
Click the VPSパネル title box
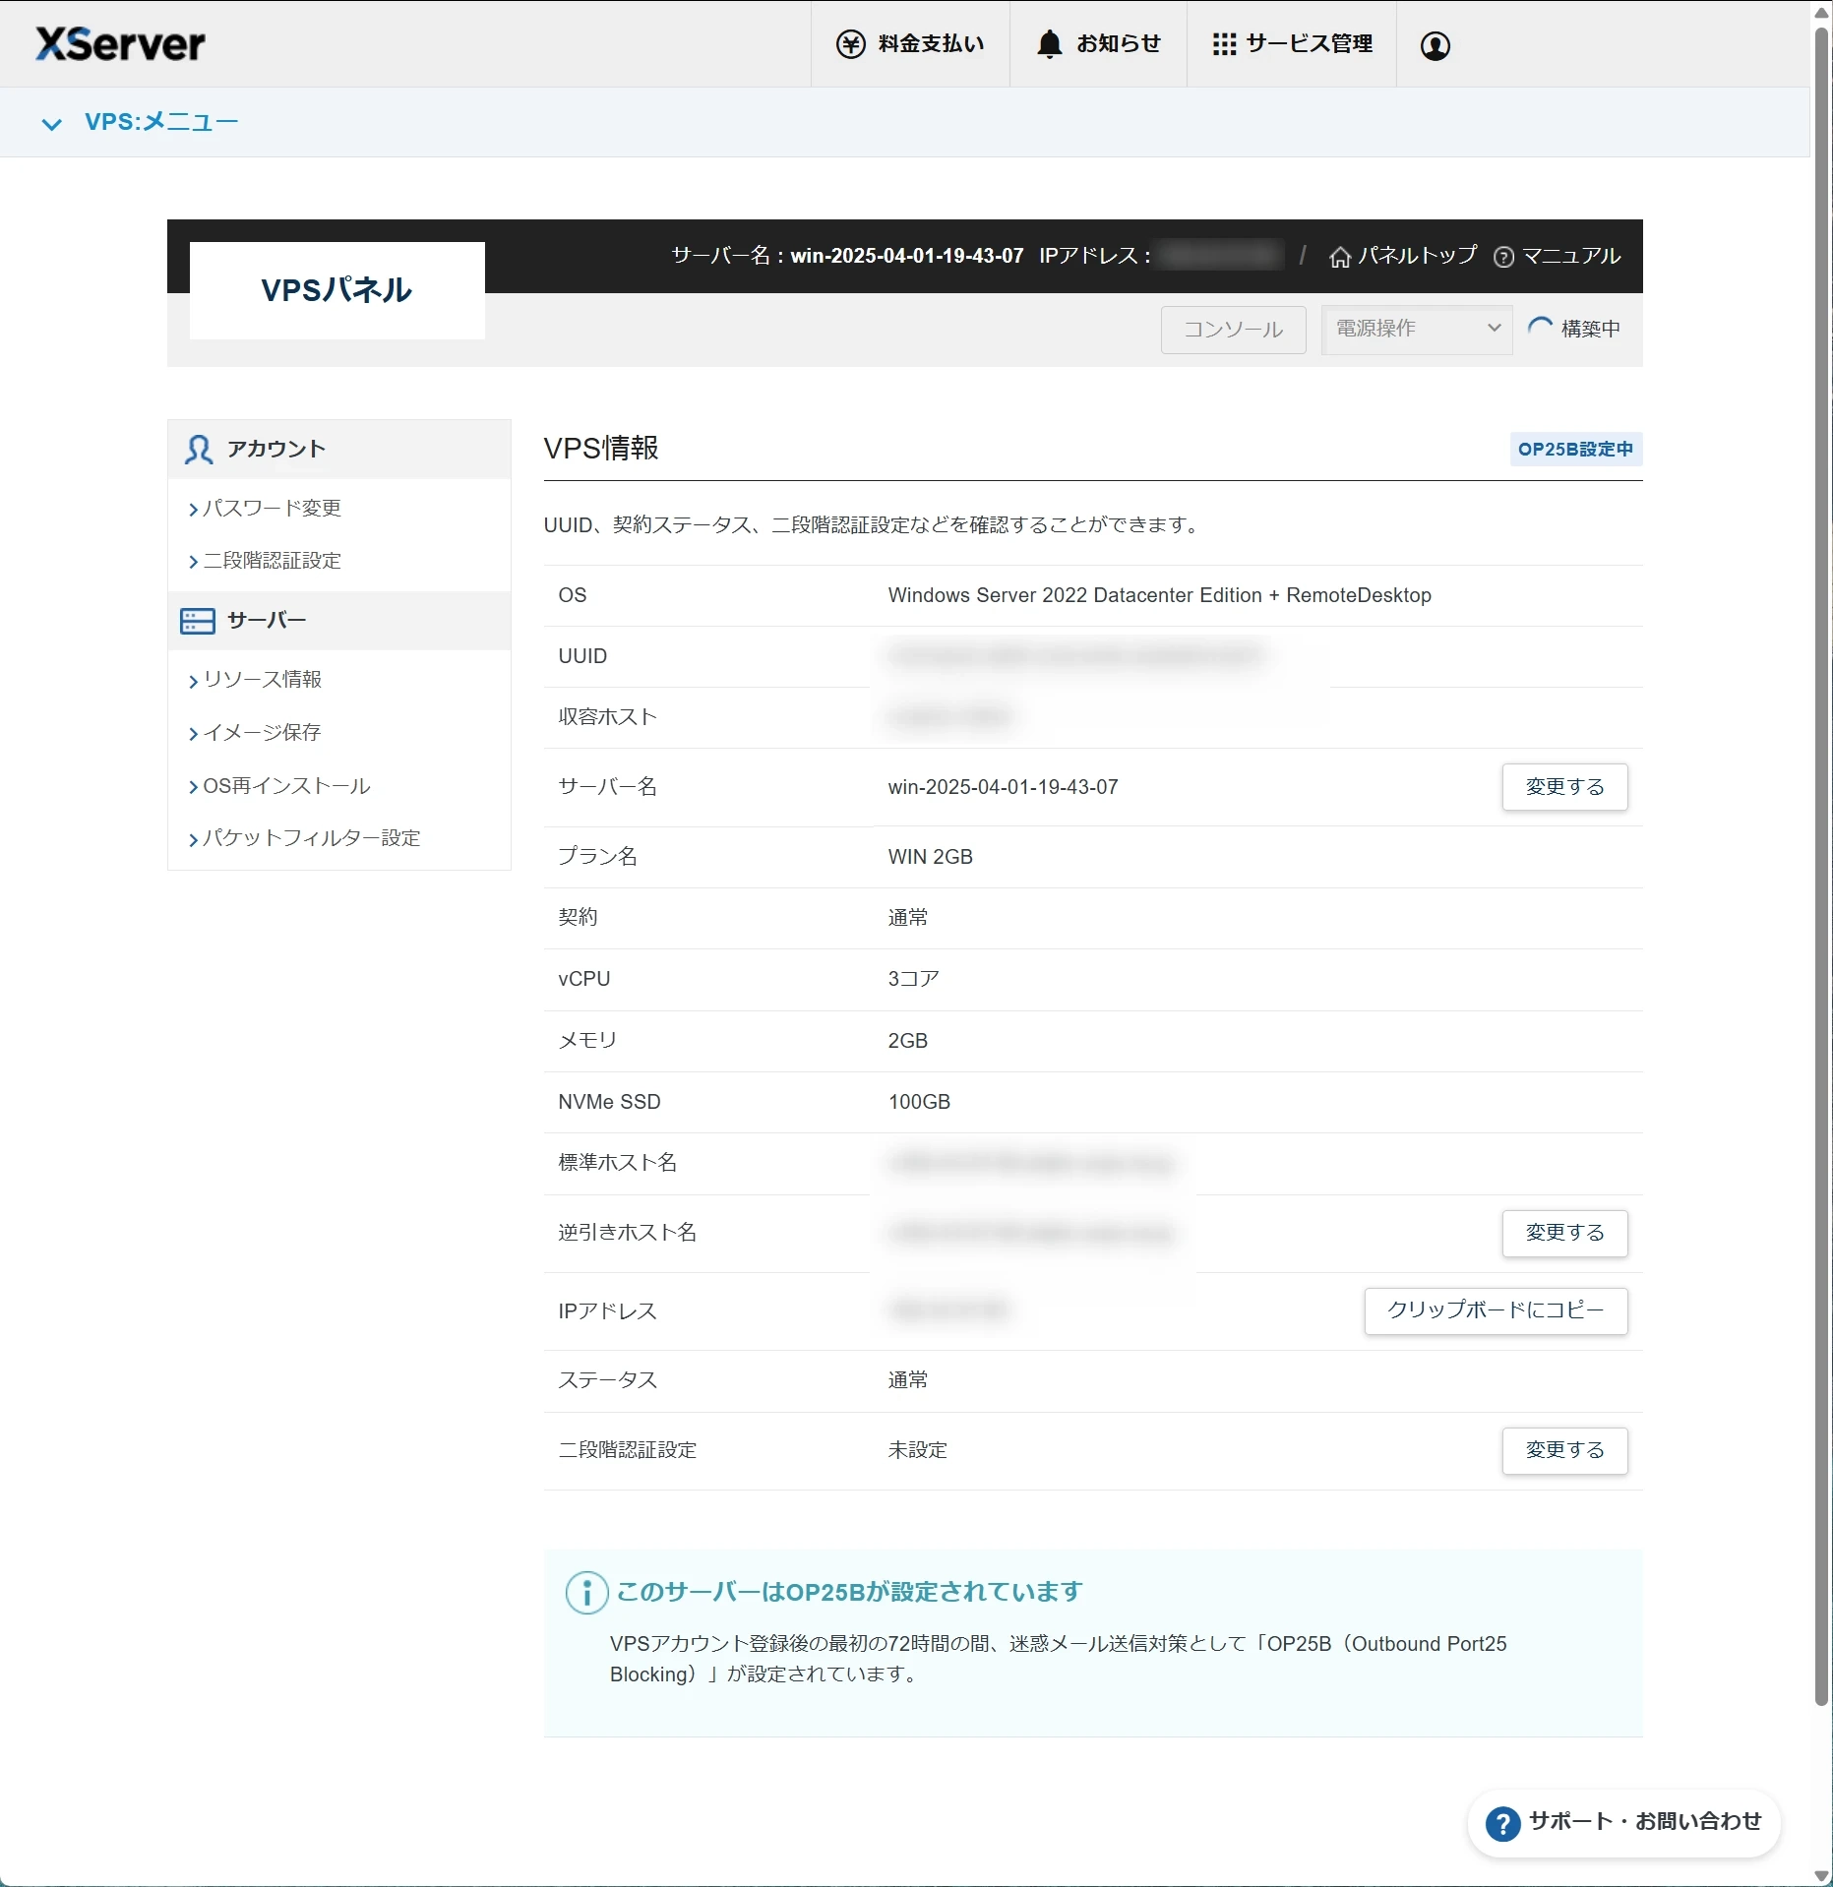pos(336,290)
